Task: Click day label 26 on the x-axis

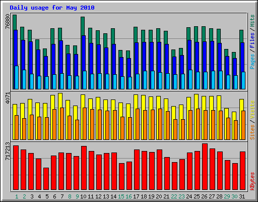Action: pyautogui.click(x=204, y=196)
